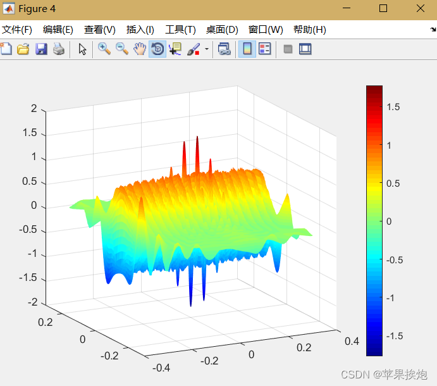Click the Link Plot toolbar icon

tap(225, 49)
